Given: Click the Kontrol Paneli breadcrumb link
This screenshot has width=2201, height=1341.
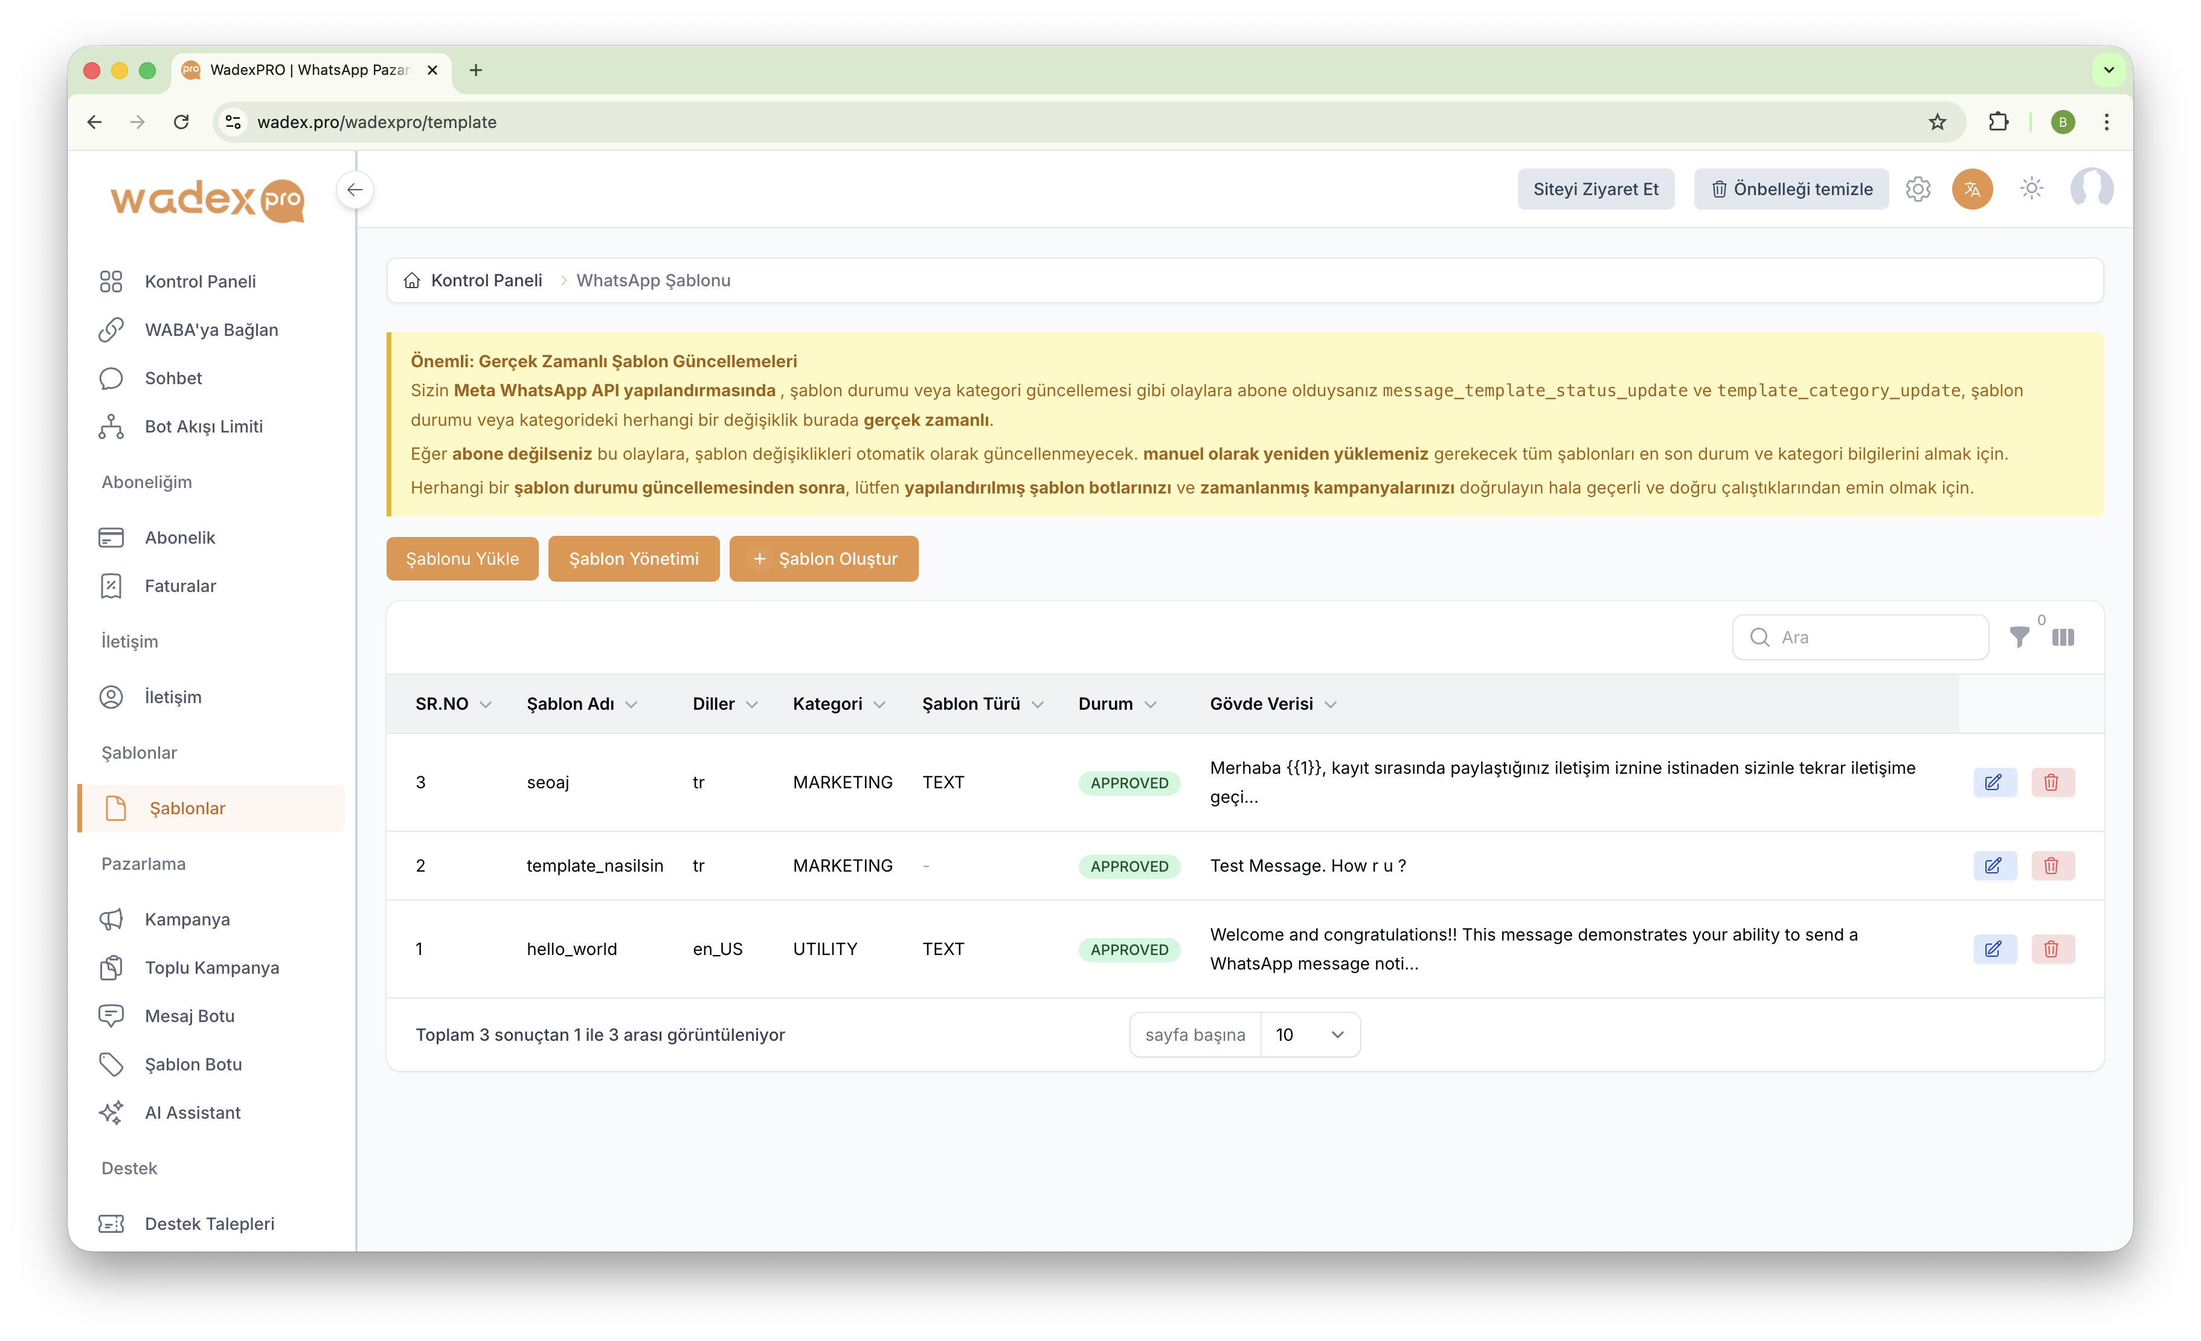Looking at the screenshot, I should coord(486,280).
